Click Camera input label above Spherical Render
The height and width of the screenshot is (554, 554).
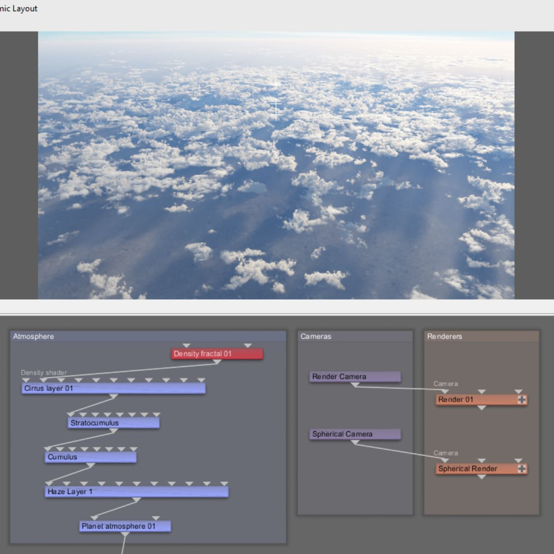point(446,453)
